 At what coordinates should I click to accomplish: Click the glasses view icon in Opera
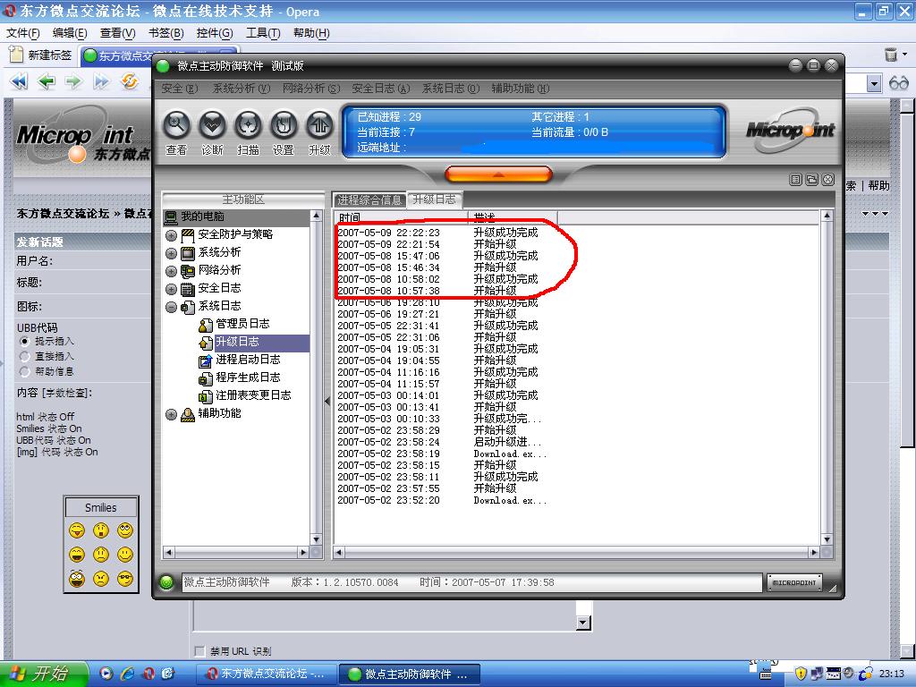[898, 83]
